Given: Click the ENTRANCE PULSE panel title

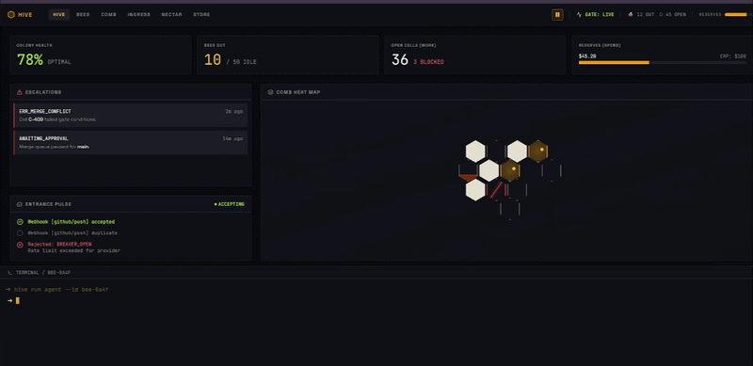Looking at the screenshot, I should 49,204.
